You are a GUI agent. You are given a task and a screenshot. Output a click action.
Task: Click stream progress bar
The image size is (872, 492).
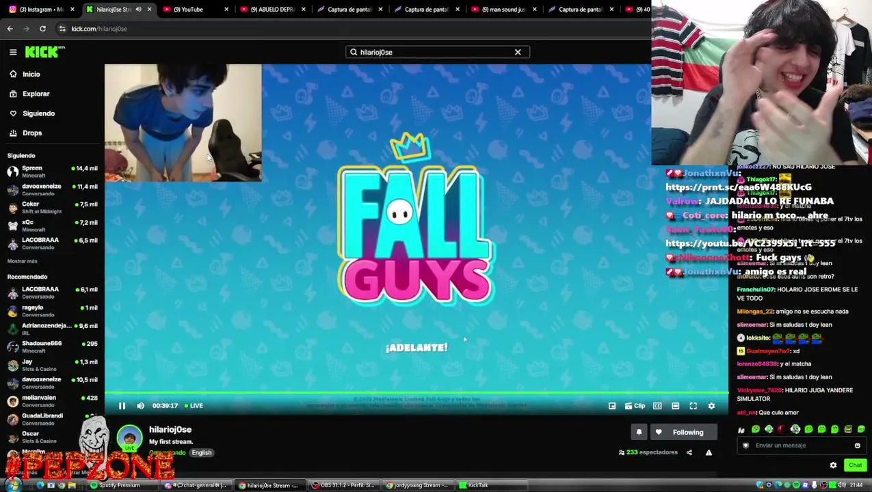(416, 394)
